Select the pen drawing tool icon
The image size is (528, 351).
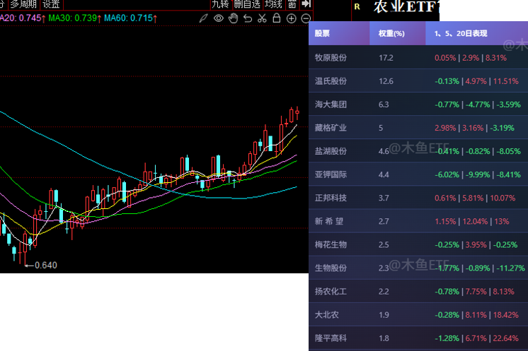203,18
